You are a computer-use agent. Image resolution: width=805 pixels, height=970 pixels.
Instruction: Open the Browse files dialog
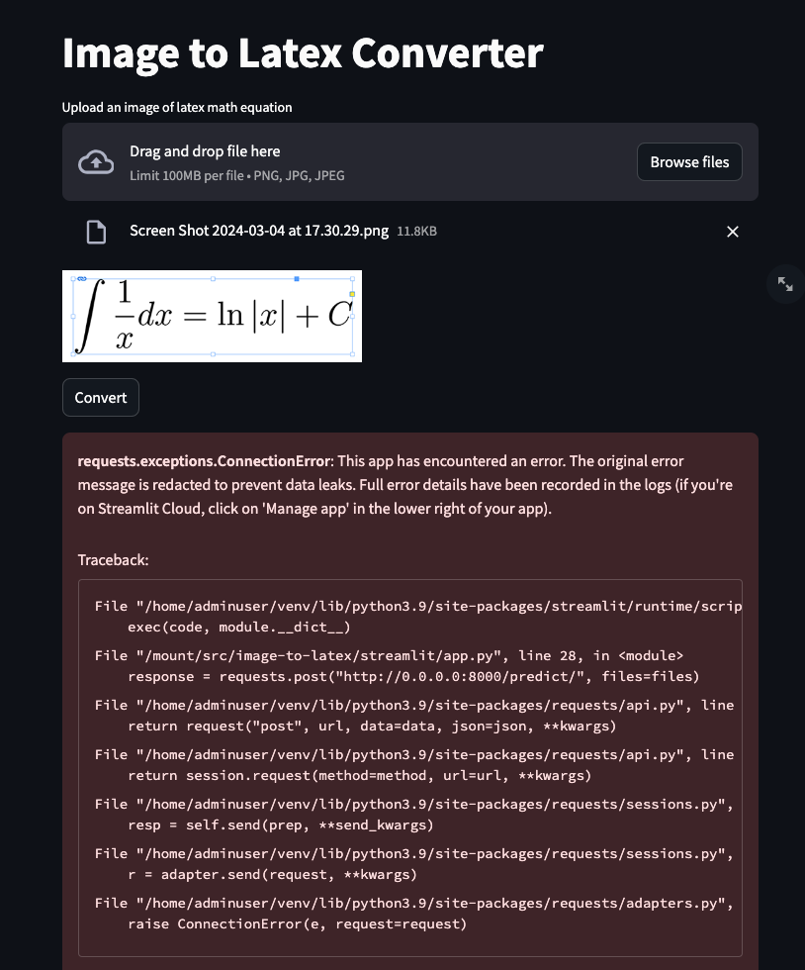point(689,162)
